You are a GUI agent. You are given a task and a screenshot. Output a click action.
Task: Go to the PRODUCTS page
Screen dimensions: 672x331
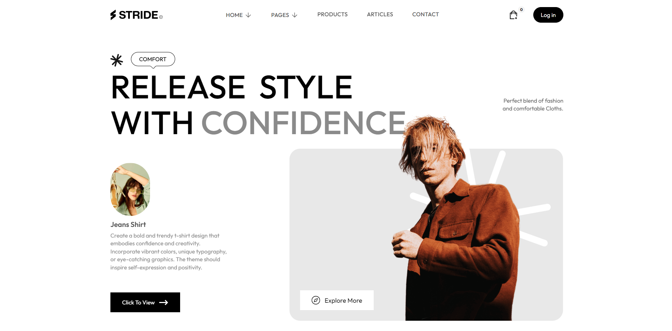point(332,14)
